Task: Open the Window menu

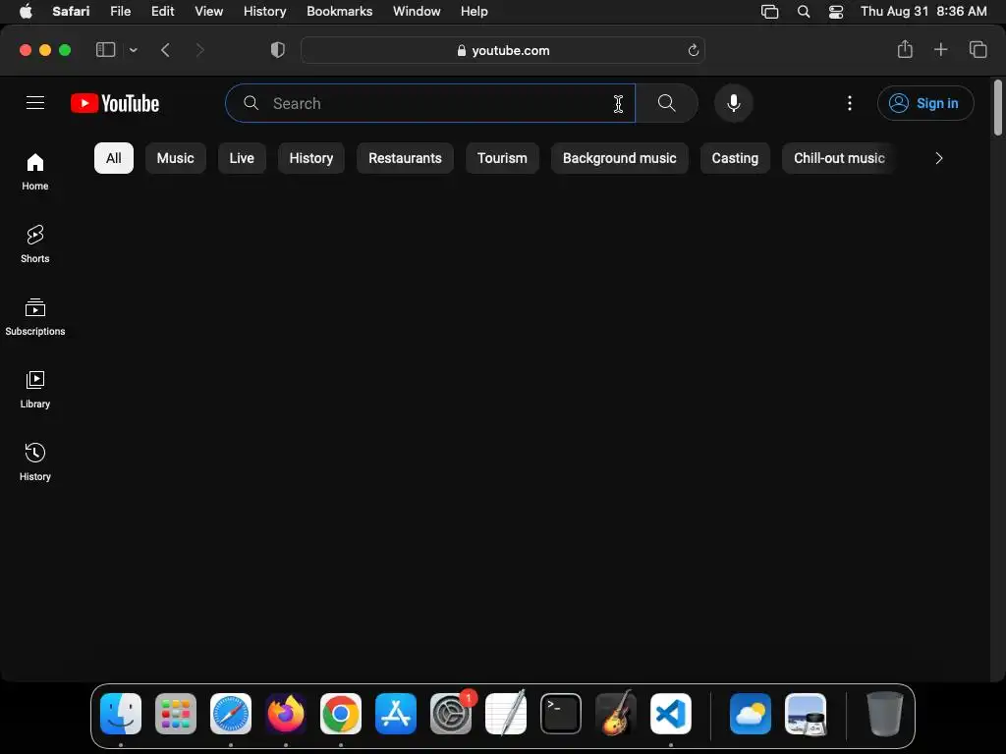Action: (x=417, y=12)
